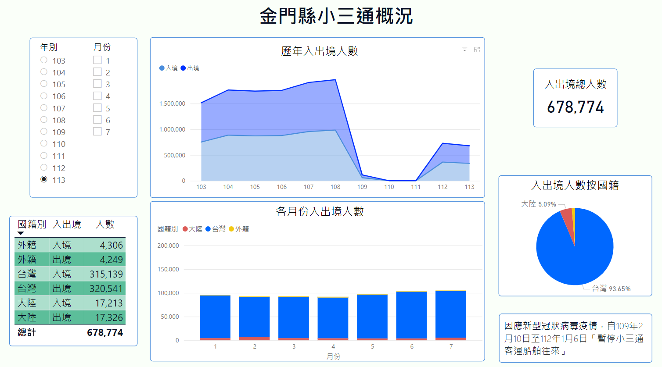Click the 入境 legend marker in the yearly chart
Screen dimensions: 662x367
pos(162,68)
